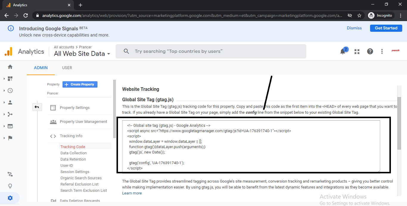The image size is (407, 206).
Task: Click the All accounts breadcrumb link
Action: coord(64,47)
